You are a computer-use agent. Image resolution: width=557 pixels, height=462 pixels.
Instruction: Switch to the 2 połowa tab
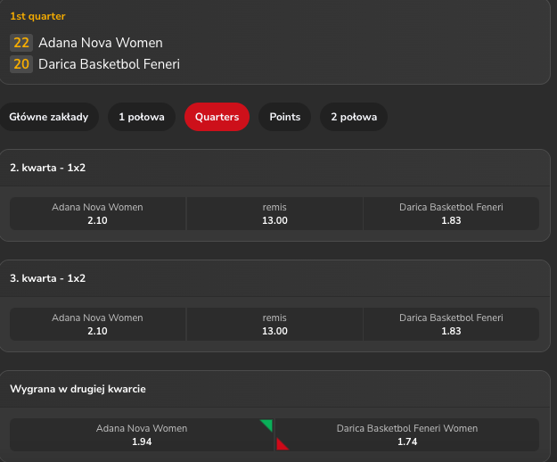point(354,117)
